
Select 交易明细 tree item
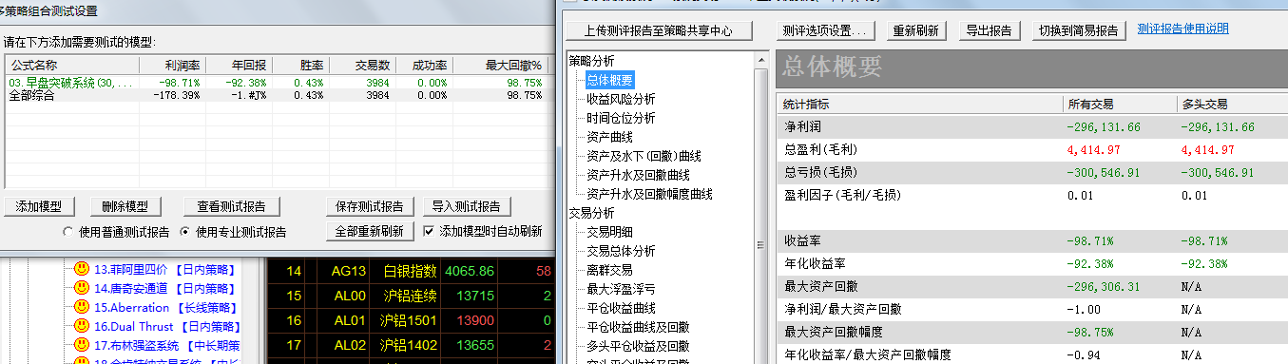tap(609, 232)
